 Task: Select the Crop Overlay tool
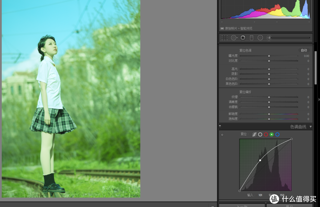[x=225, y=38]
